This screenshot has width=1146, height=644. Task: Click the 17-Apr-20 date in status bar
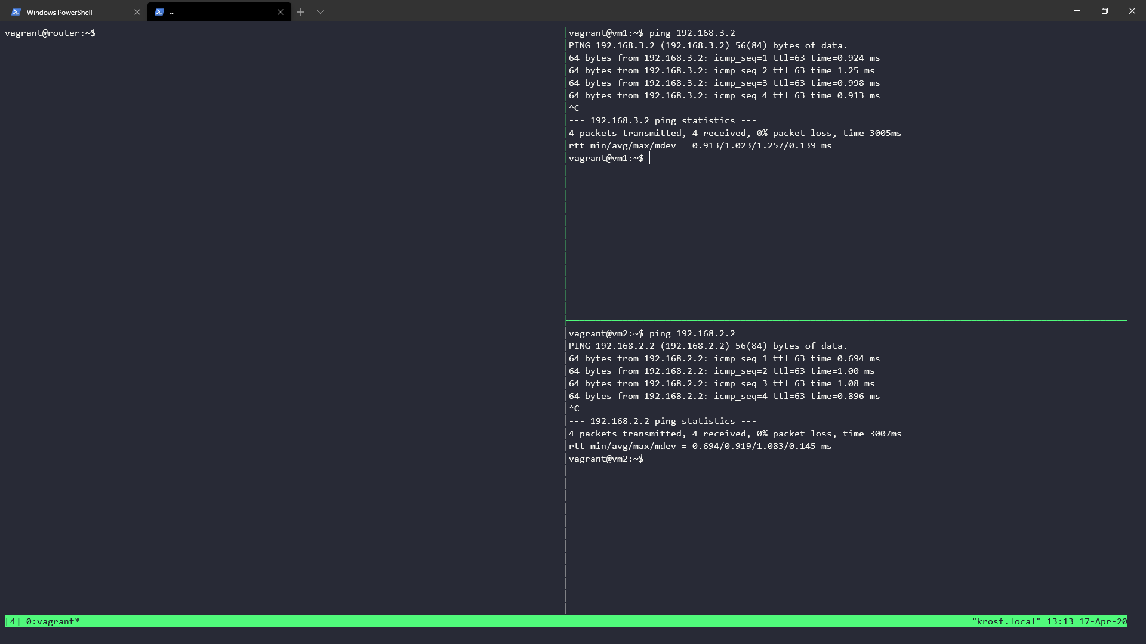coord(1103,621)
